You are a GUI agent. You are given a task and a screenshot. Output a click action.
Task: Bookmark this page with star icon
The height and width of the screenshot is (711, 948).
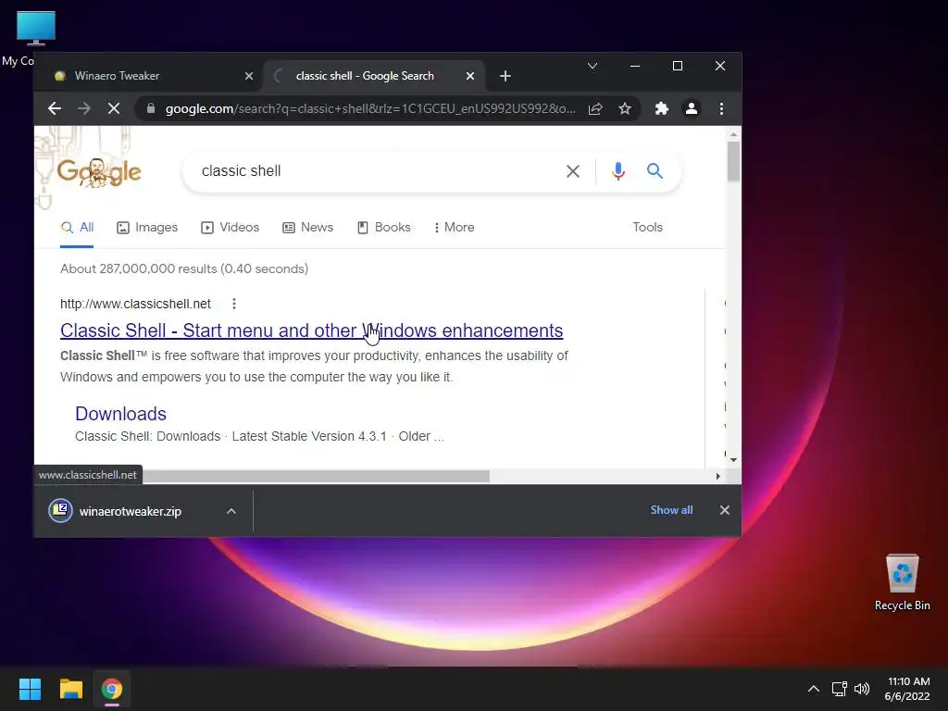625,109
